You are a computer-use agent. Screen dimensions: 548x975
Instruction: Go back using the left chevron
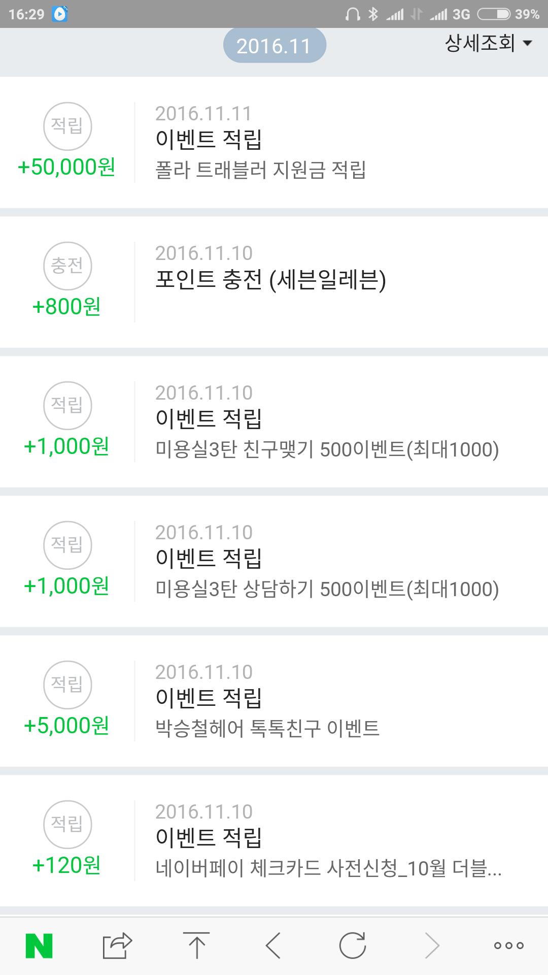pos(273,946)
